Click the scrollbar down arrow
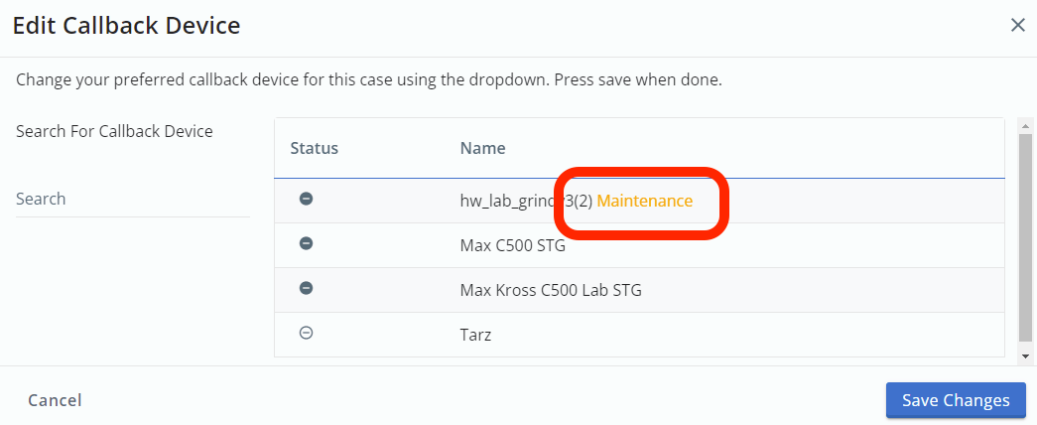 [1026, 356]
